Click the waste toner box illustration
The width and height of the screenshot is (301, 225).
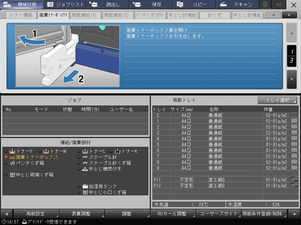[68, 56]
